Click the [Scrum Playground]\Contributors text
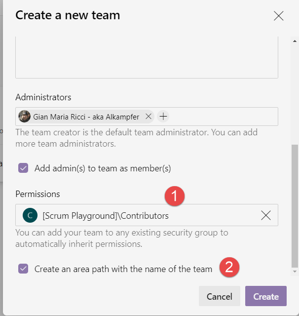299x316 pixels. pos(106,216)
